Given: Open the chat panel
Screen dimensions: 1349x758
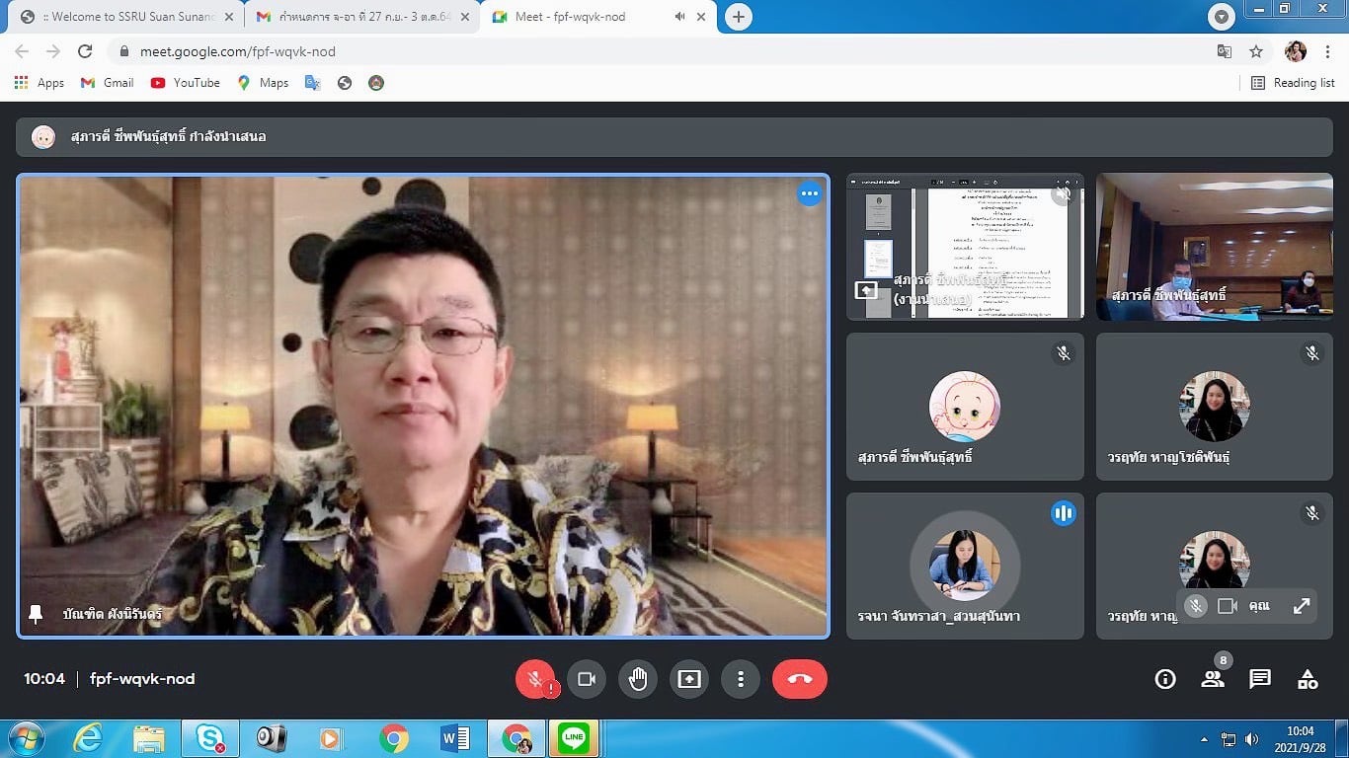Looking at the screenshot, I should [x=1260, y=679].
